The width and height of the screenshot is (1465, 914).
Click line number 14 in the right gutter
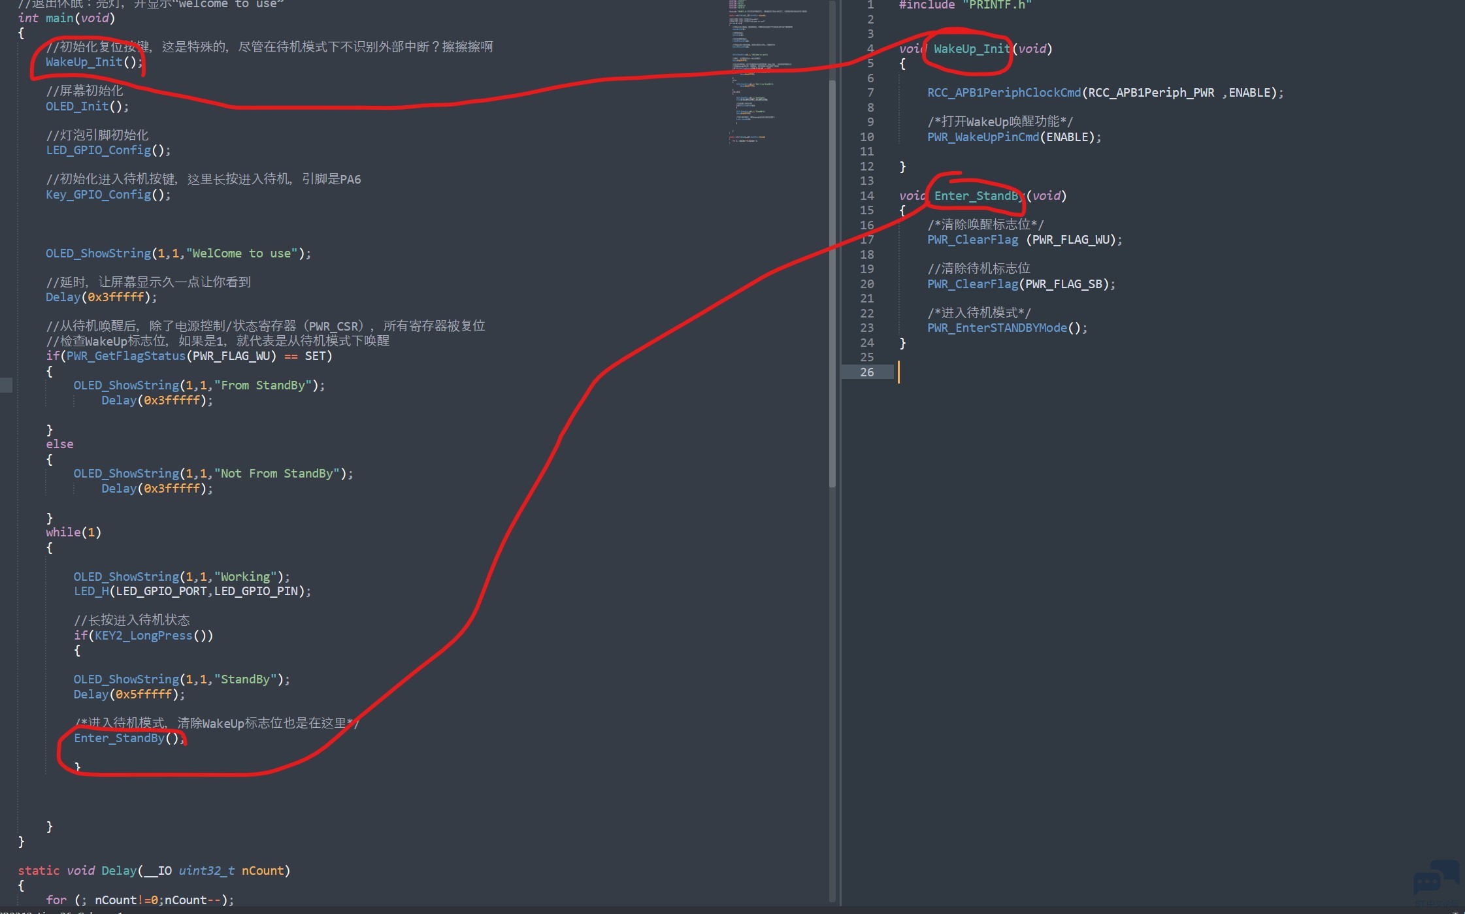click(867, 196)
